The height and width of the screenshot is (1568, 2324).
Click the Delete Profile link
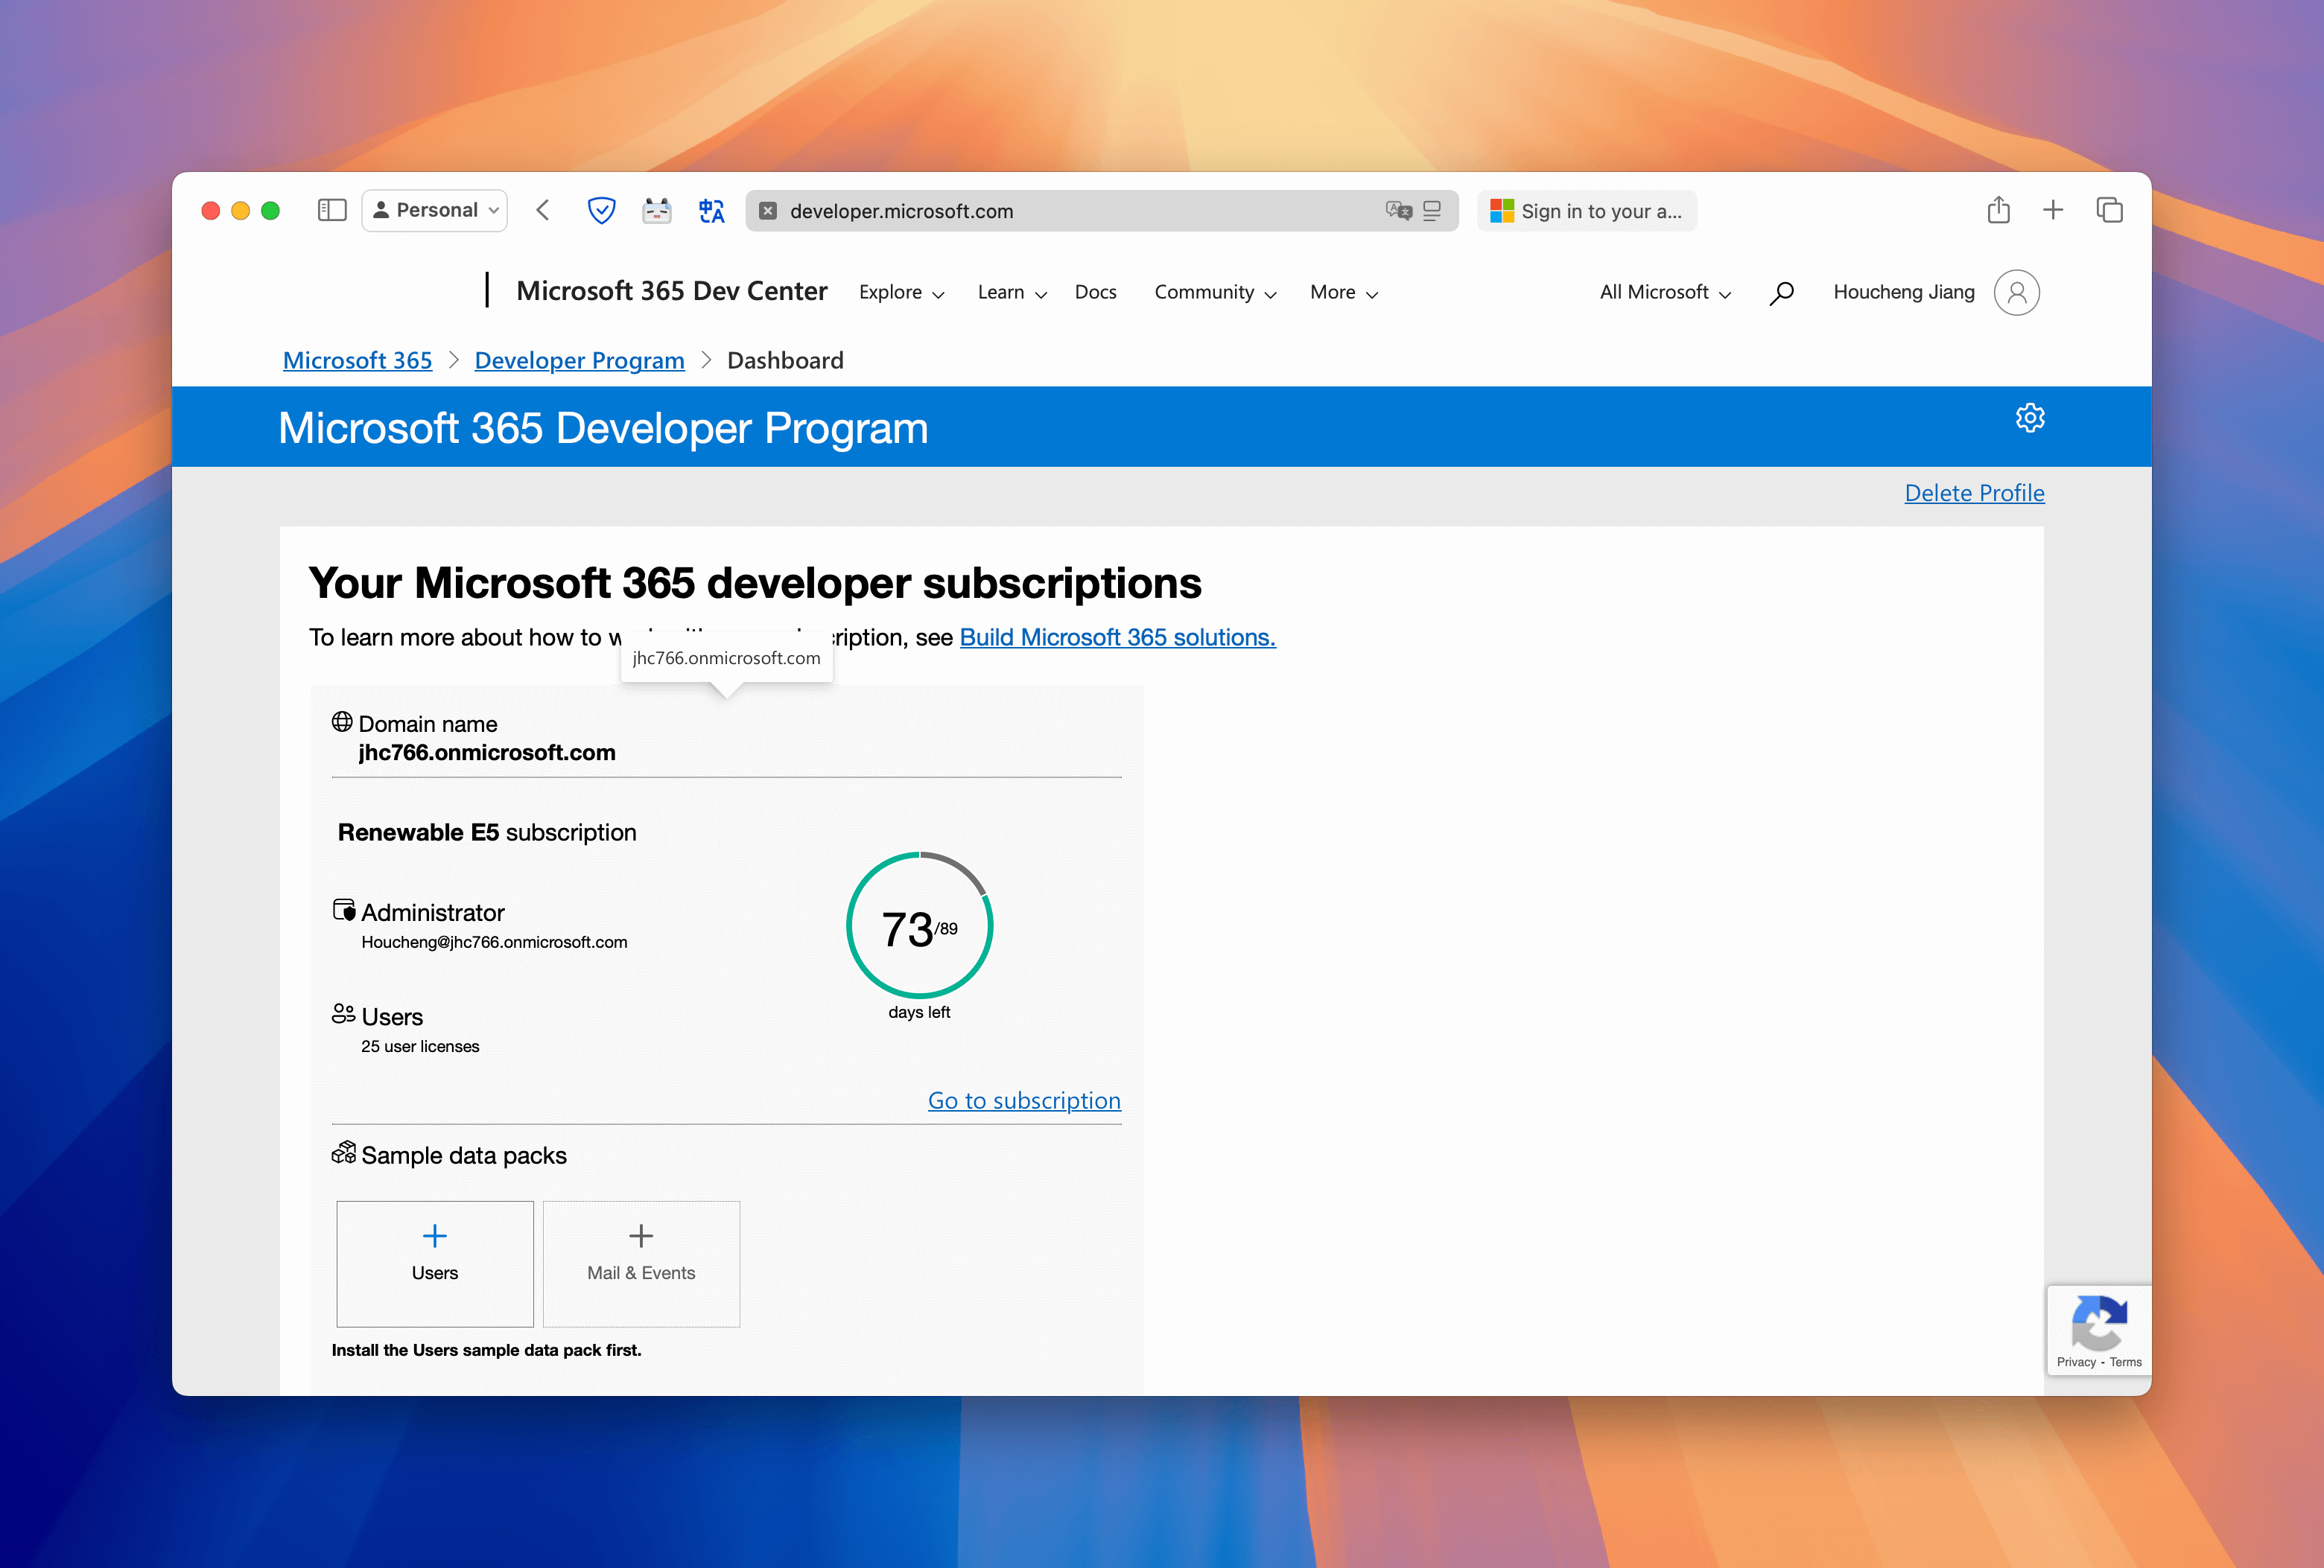tap(1973, 493)
